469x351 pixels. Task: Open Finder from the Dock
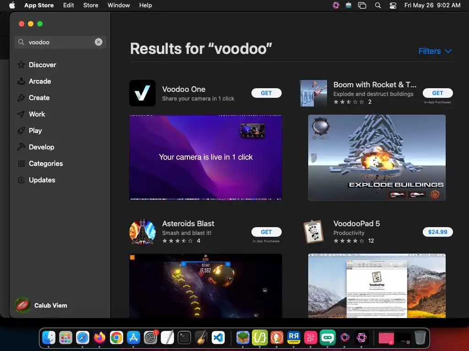pos(49,338)
